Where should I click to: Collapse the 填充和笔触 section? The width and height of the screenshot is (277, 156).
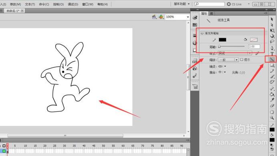point(202,33)
